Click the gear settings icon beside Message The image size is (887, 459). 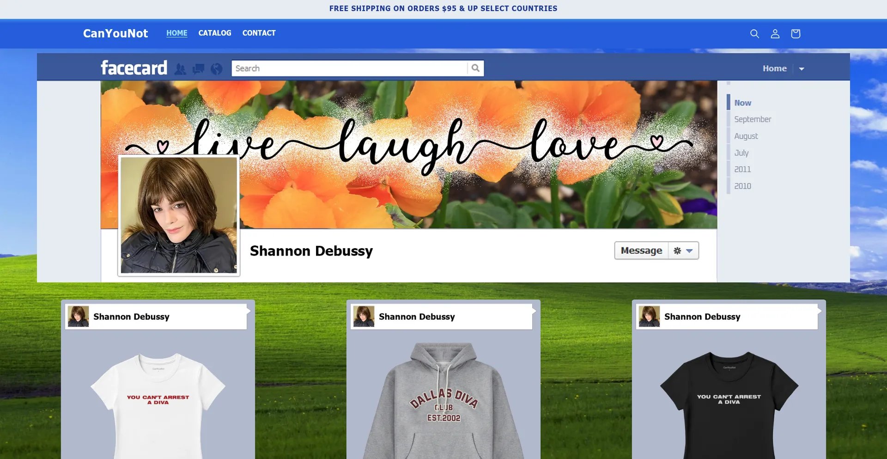coord(677,251)
